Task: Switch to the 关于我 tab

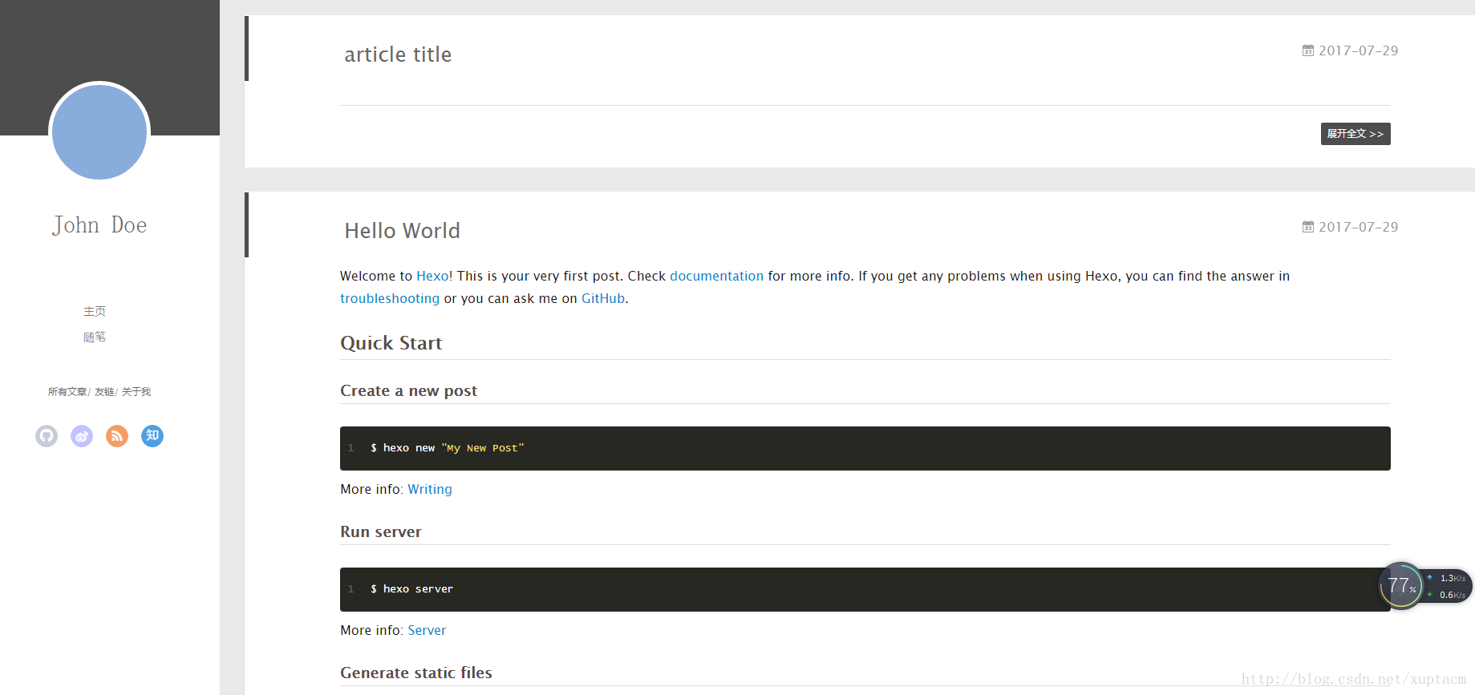Action: click(x=136, y=392)
